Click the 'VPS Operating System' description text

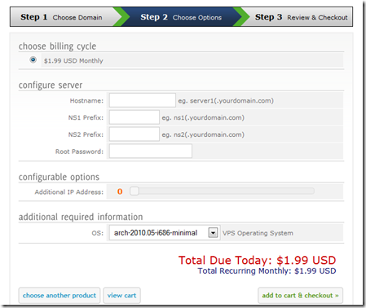click(258, 233)
